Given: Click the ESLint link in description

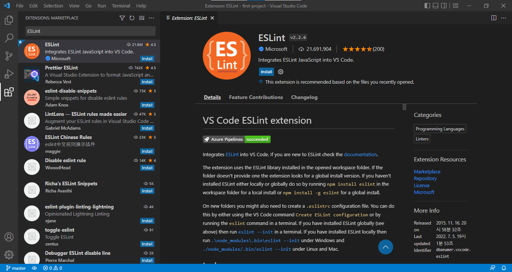Looking at the screenshot, I should pyautogui.click(x=232, y=154).
